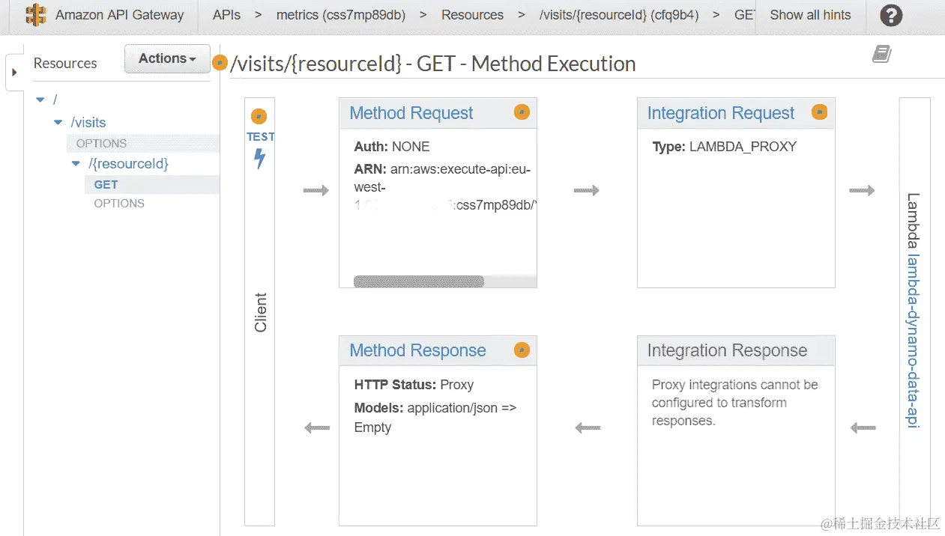This screenshot has height=536, width=945.
Task: Click the Amazon API Gateway logo icon
Action: (x=36, y=15)
